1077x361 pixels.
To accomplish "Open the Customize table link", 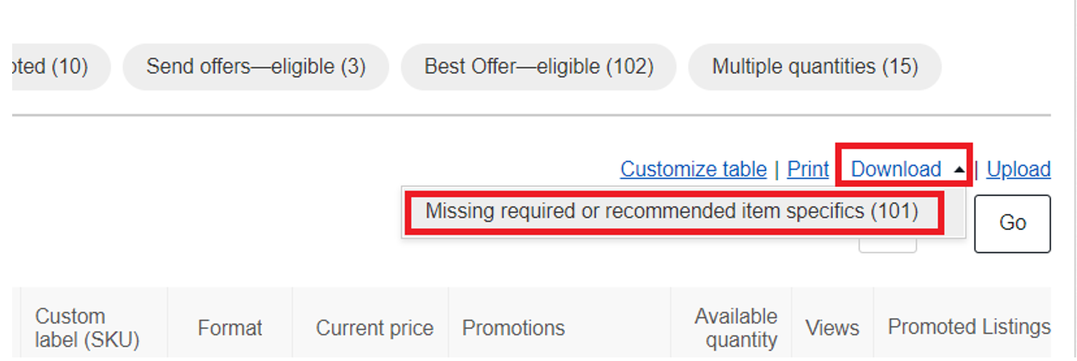I will [693, 169].
